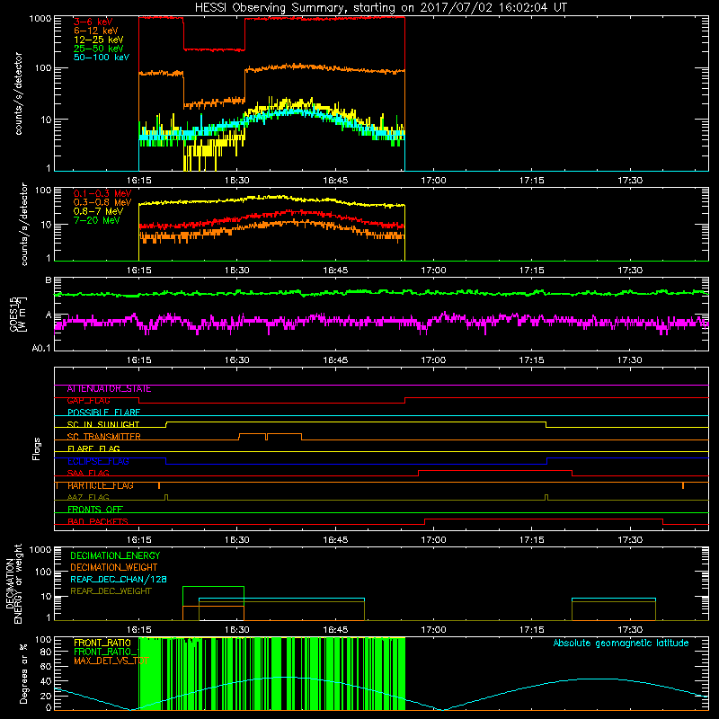Click the FLARE_FLAG label
The width and height of the screenshot is (719, 719).
coord(93,448)
